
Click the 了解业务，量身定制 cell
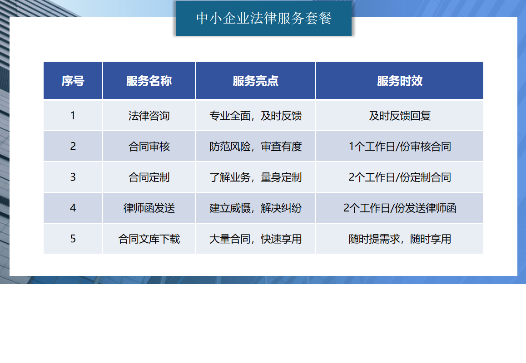(x=255, y=177)
